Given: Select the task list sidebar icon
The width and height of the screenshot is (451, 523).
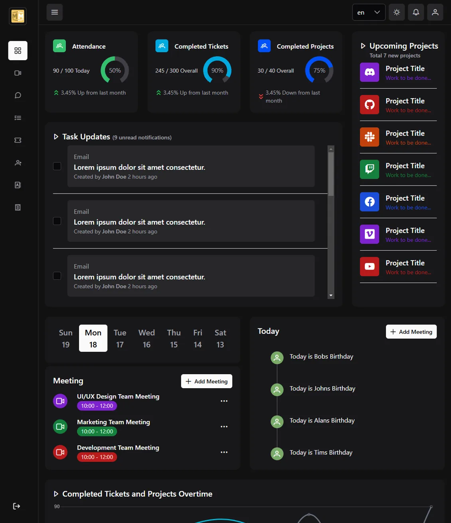Looking at the screenshot, I should [x=18, y=117].
